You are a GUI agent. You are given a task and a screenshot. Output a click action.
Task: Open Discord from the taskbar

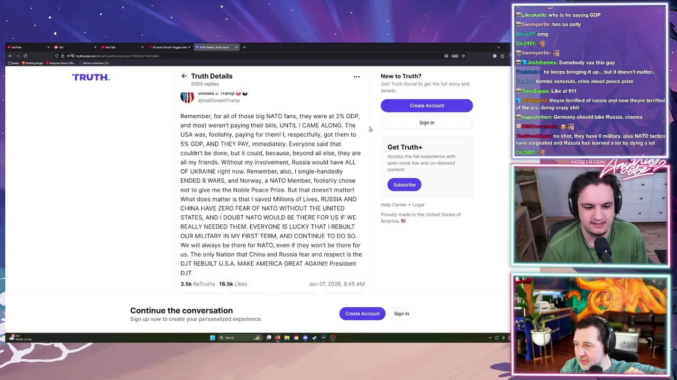[x=305, y=338]
